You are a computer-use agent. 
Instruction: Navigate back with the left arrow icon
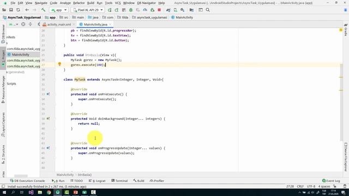pyautogui.click(x=27, y=10)
